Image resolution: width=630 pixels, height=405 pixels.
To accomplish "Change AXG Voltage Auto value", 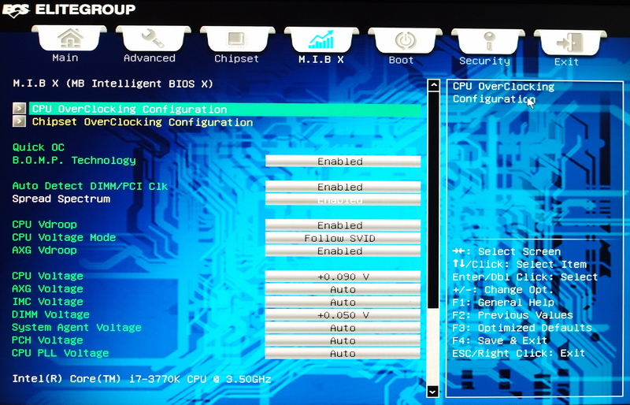I will tap(343, 290).
